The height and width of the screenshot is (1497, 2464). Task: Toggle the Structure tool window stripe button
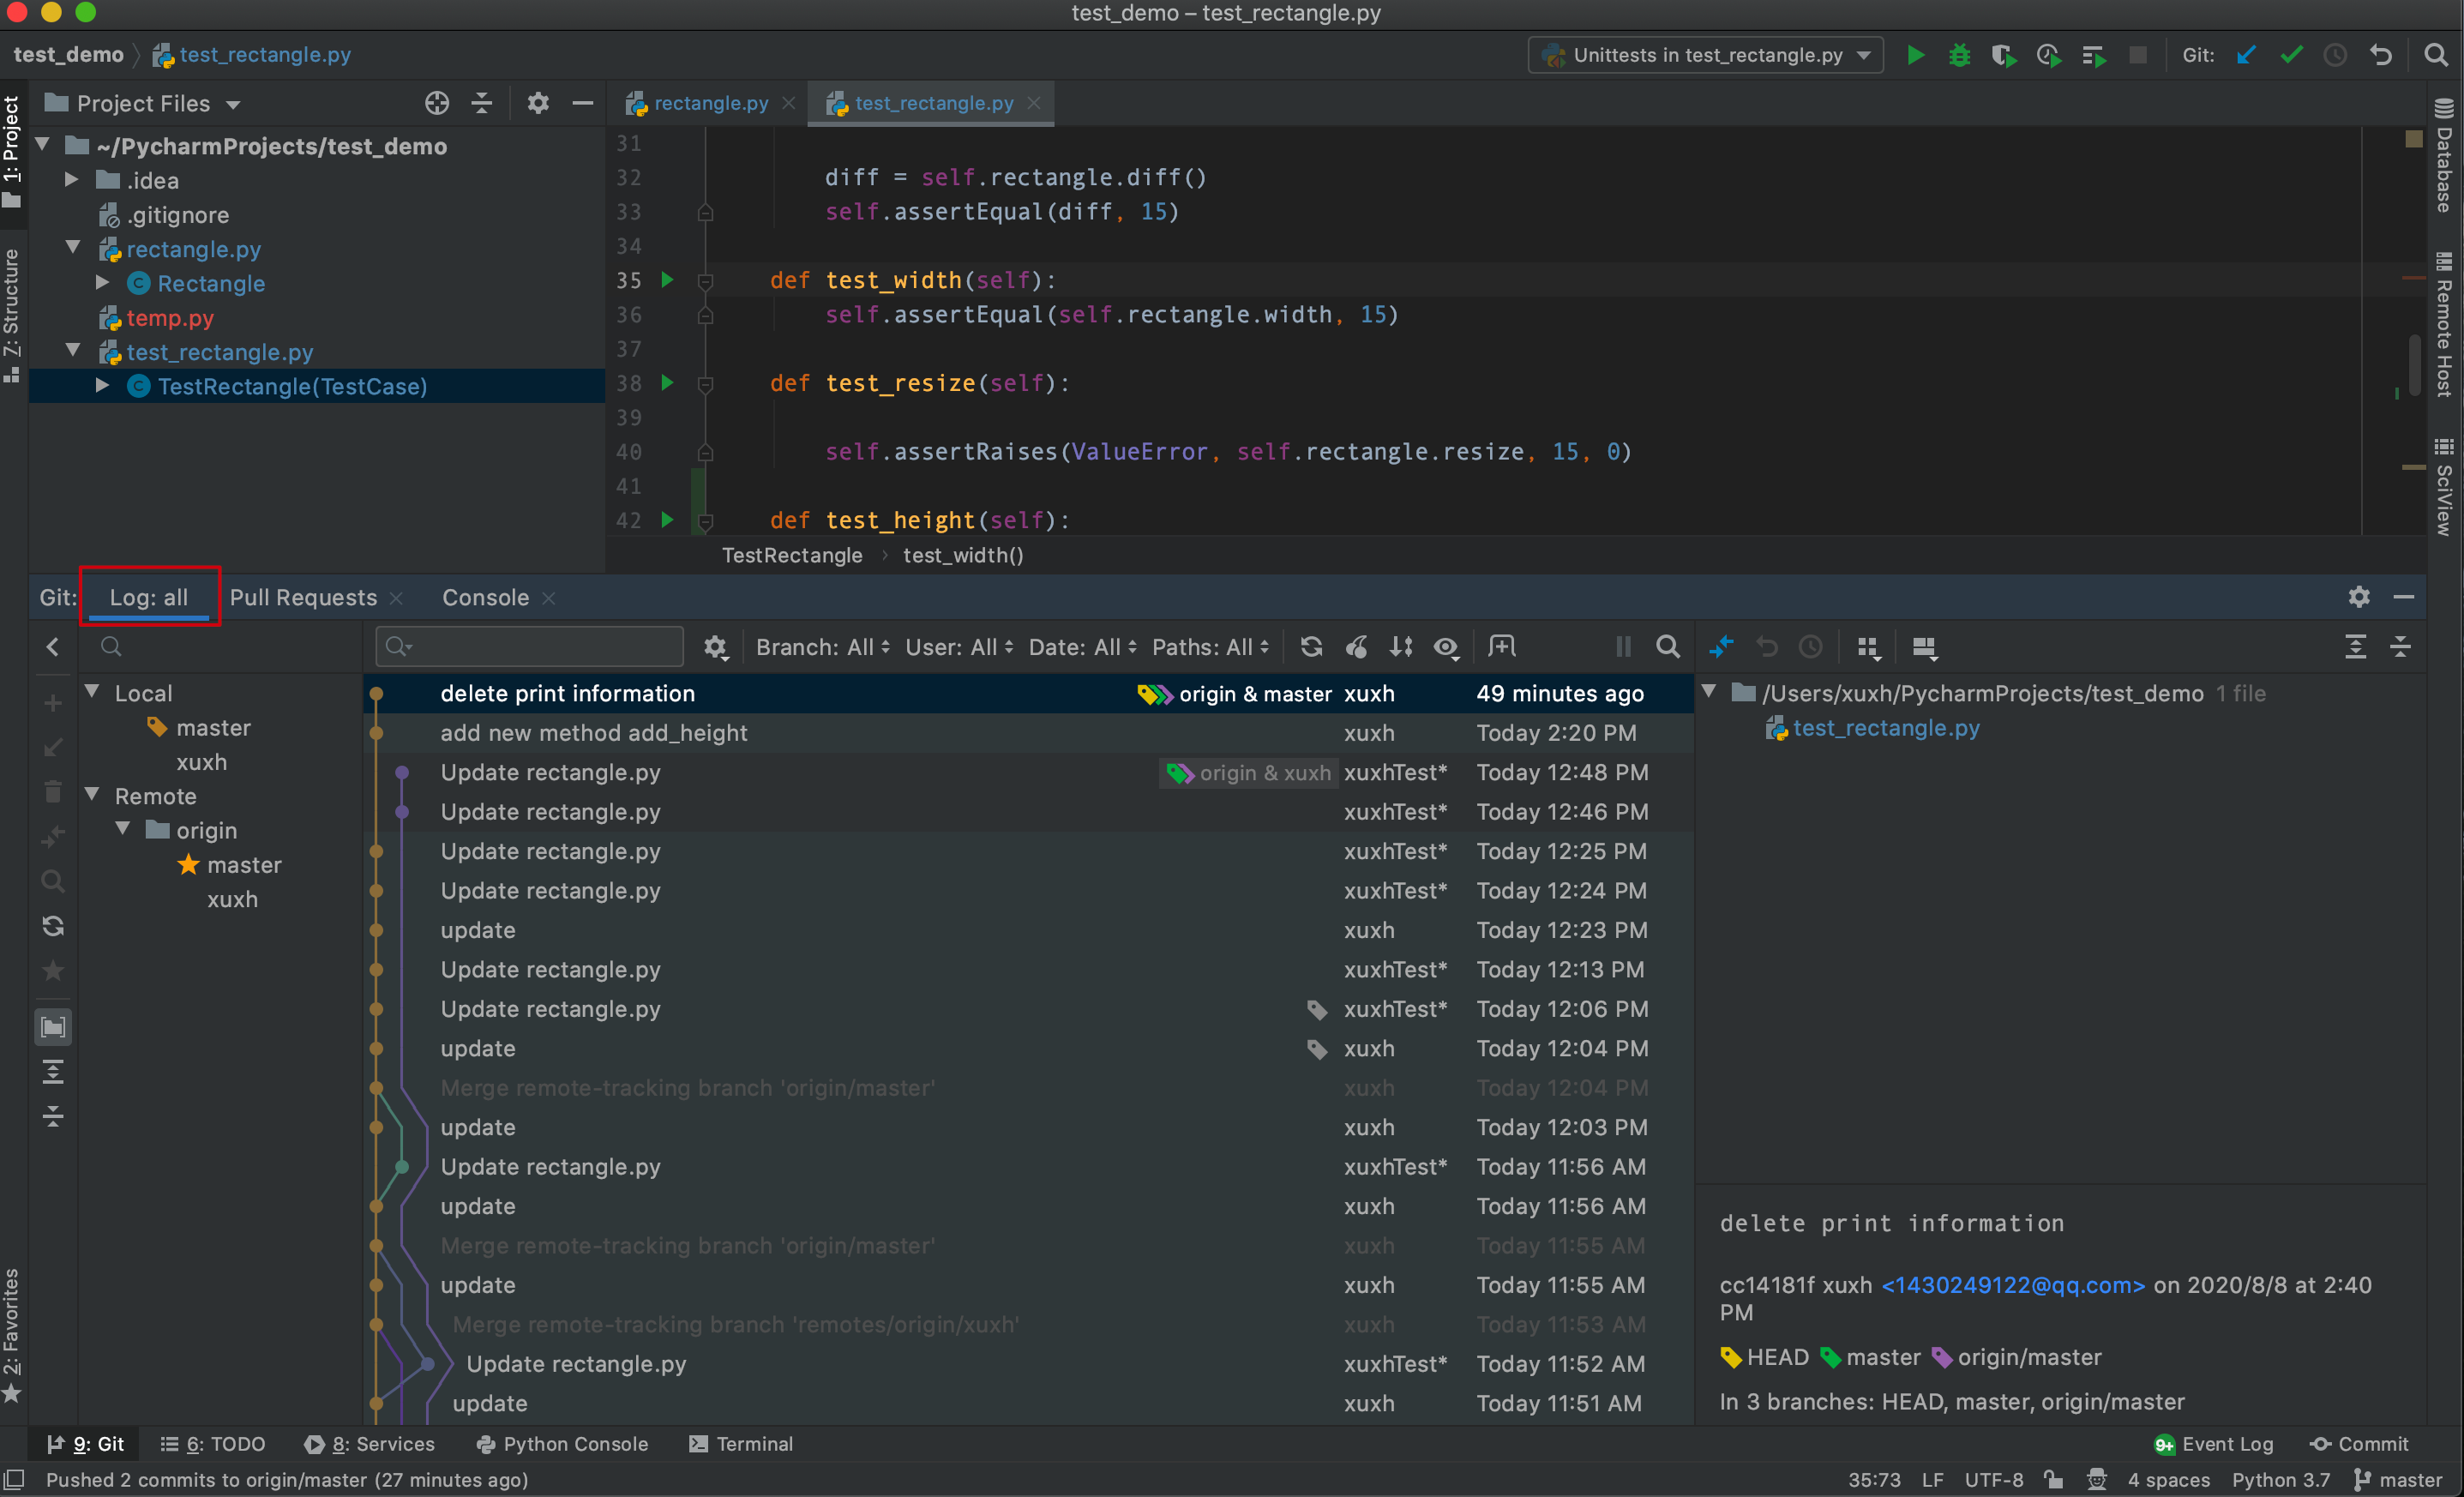12,315
